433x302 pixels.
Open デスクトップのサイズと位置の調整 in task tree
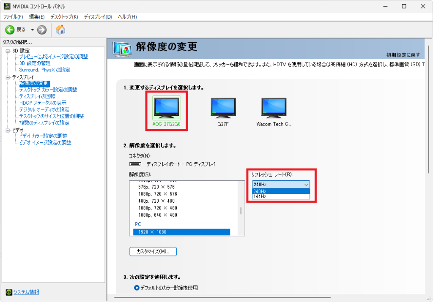click(51, 116)
